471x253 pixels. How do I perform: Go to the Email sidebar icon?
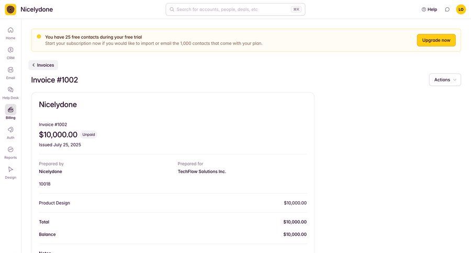tap(10, 70)
